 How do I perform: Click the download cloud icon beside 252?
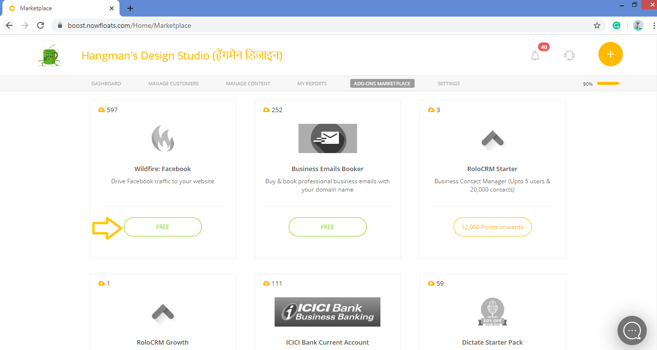(x=266, y=110)
